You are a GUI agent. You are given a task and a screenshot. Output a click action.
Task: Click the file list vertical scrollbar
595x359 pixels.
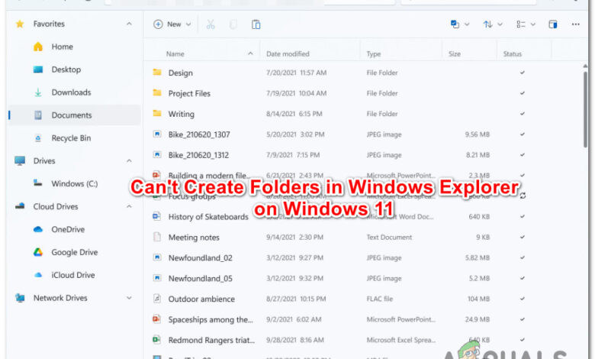586,108
